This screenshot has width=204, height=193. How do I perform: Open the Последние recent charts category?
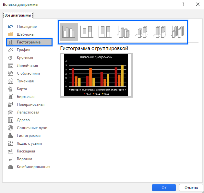(27, 27)
